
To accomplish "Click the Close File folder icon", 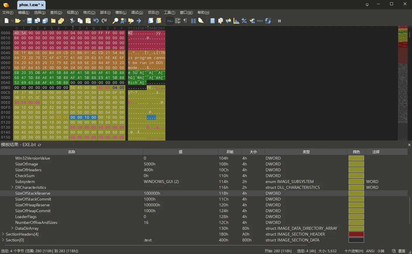I will pyautogui.click(x=53, y=21).
